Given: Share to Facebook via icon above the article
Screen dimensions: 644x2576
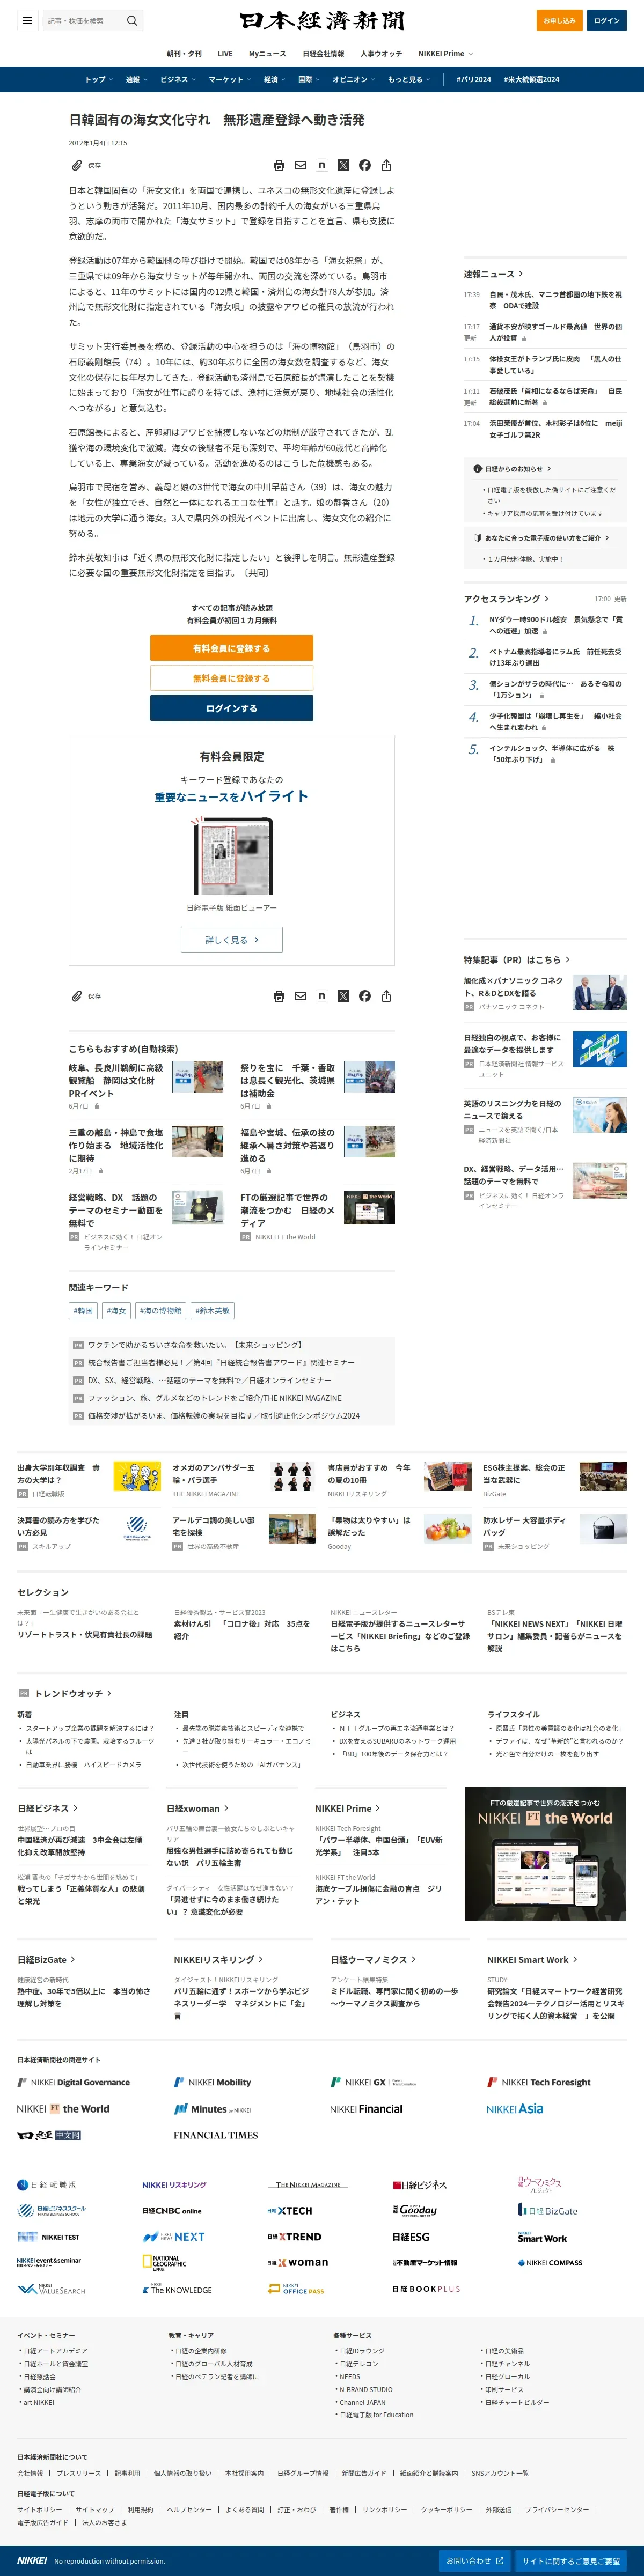Looking at the screenshot, I should [365, 165].
